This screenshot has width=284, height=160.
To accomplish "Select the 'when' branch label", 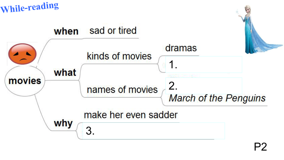I will point(66,31).
